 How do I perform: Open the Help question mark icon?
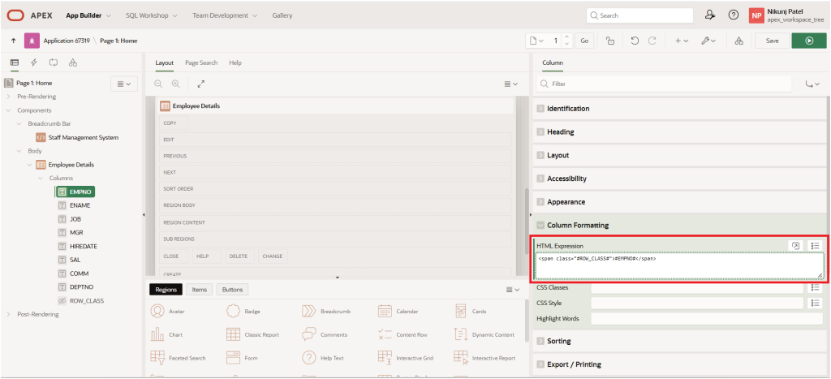(x=734, y=15)
